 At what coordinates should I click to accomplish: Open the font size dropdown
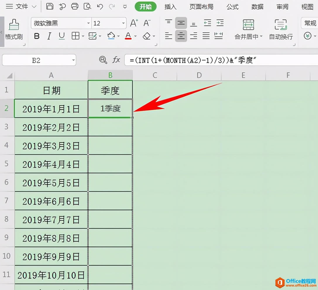[x=123, y=23]
